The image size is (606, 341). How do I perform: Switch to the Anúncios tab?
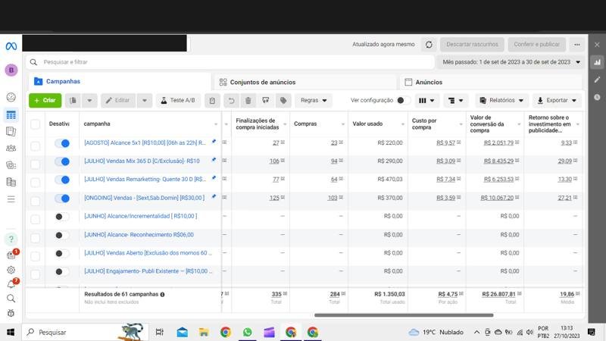click(x=491, y=82)
